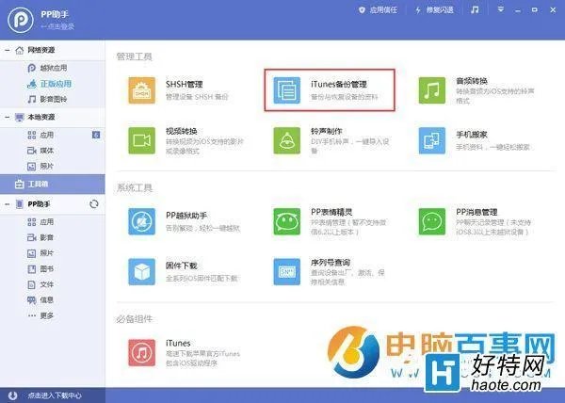Click the 音频转换 title text
This screenshot has height=403, width=565.
(472, 81)
